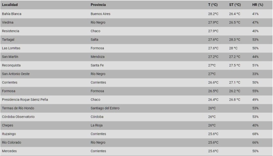Select the Río Colorado row

136,143
